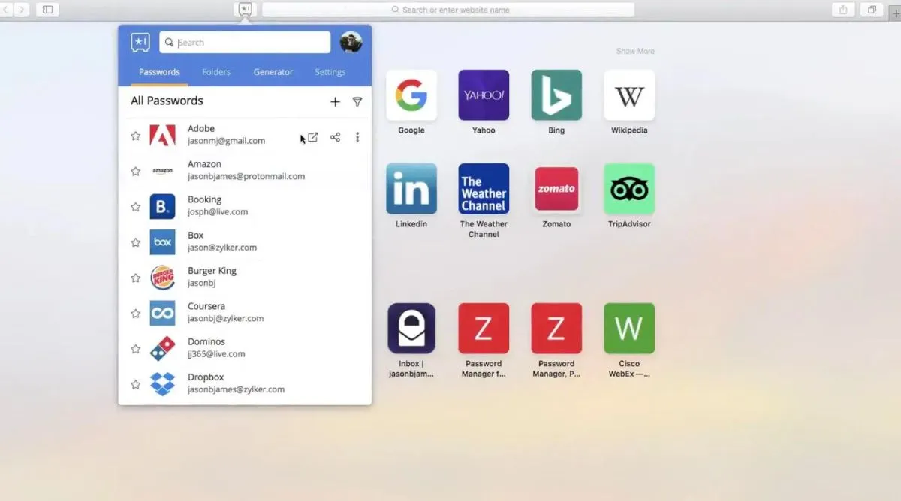This screenshot has width=901, height=501.
Task: Open the Settings tab
Action: click(x=330, y=72)
